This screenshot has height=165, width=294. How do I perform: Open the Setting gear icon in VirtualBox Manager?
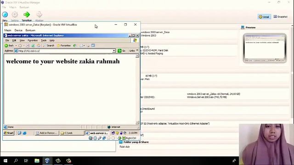pos(15,15)
